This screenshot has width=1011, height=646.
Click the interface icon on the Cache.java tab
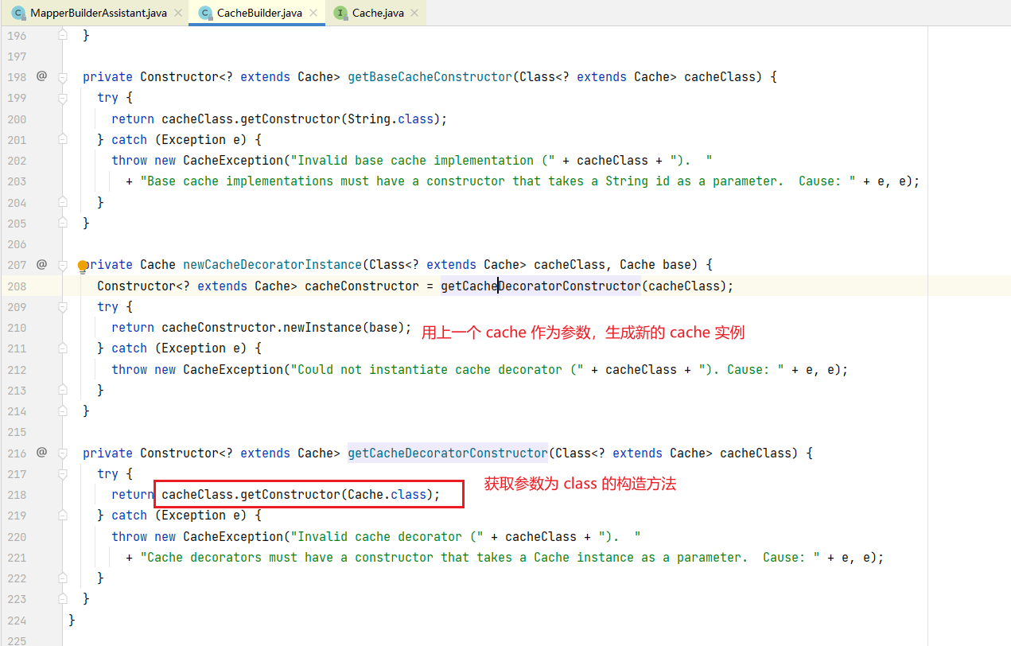point(340,14)
